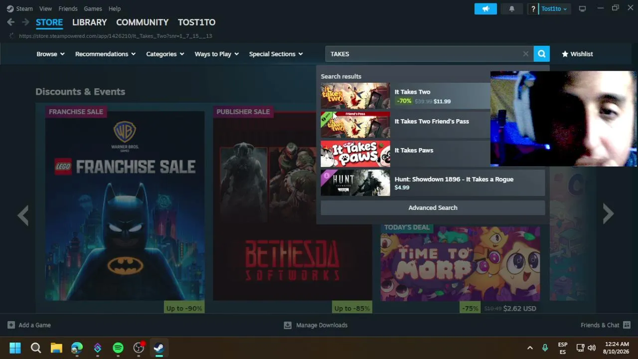The width and height of the screenshot is (638, 359).
Task: Click the Steam taskbar icon
Action: pyautogui.click(x=159, y=348)
